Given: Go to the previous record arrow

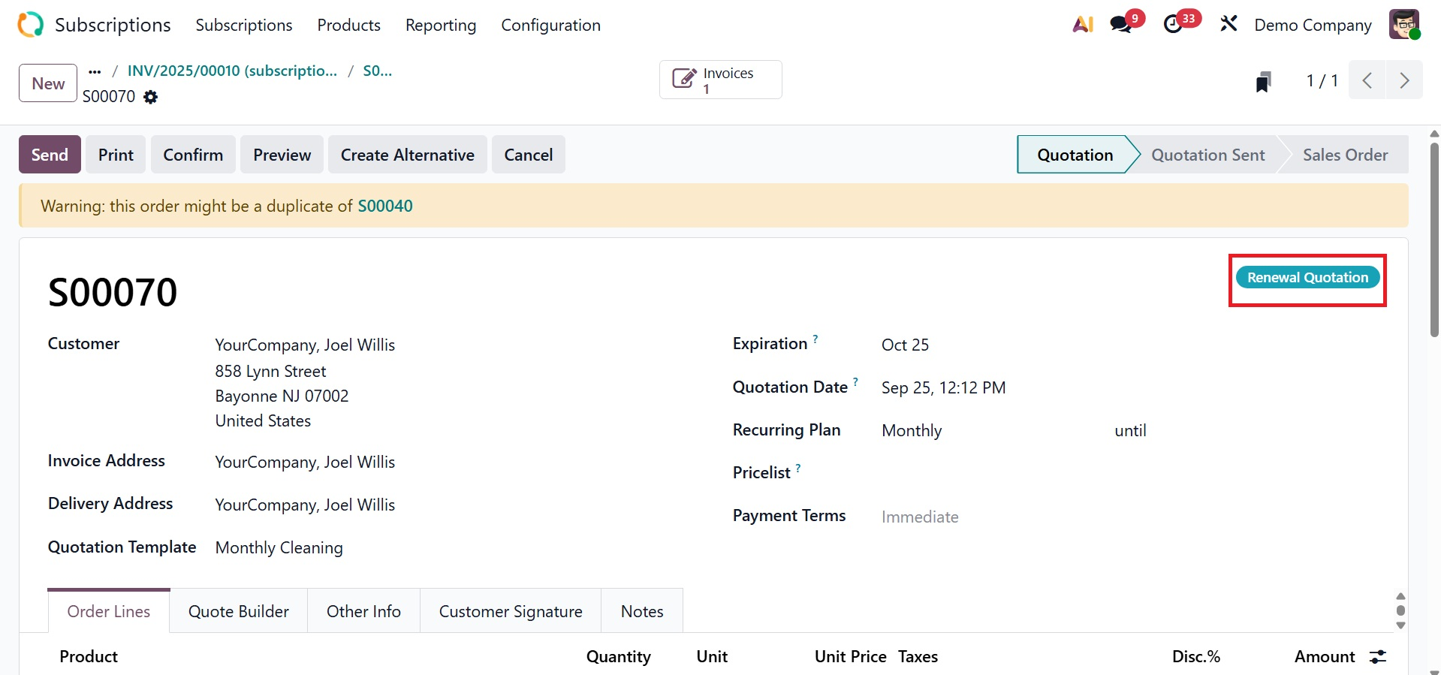Looking at the screenshot, I should coord(1367,80).
